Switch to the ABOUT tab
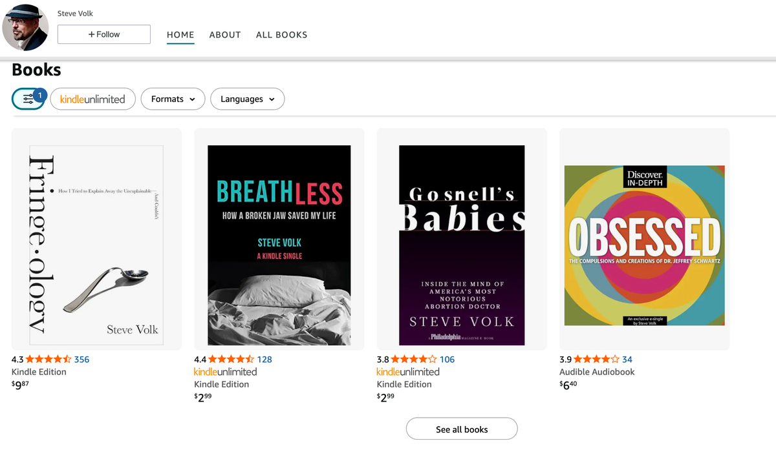 [225, 35]
